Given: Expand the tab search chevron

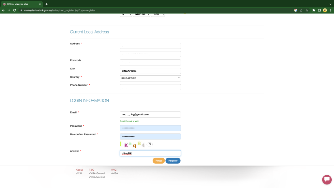Looking at the screenshot, I should 330,4.
